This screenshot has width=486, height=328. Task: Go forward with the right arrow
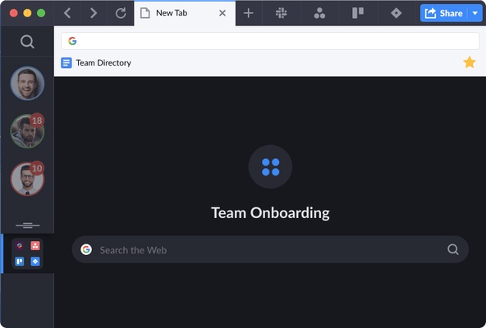[94, 13]
